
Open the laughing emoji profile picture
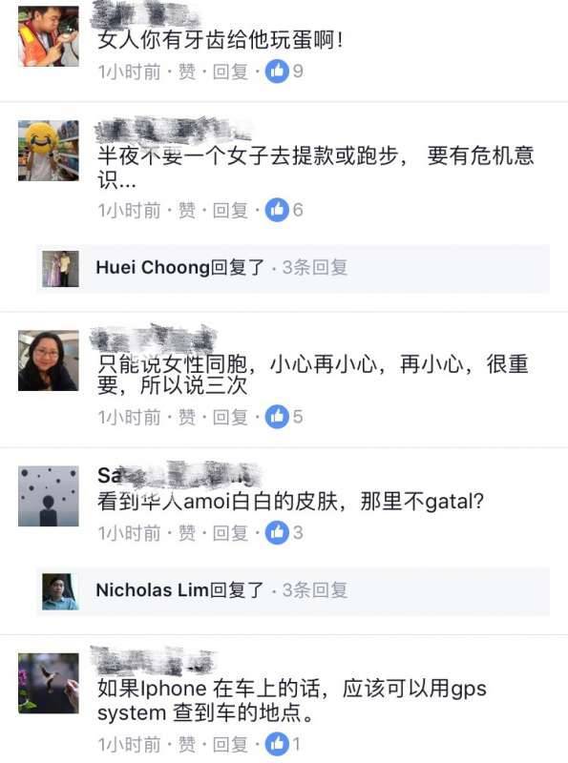point(49,151)
